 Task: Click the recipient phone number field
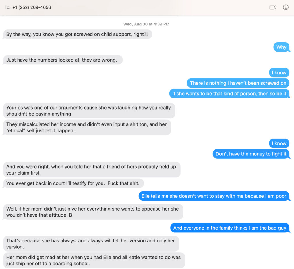(32, 7)
